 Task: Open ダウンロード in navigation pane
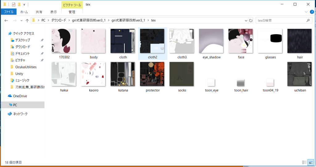(23, 47)
